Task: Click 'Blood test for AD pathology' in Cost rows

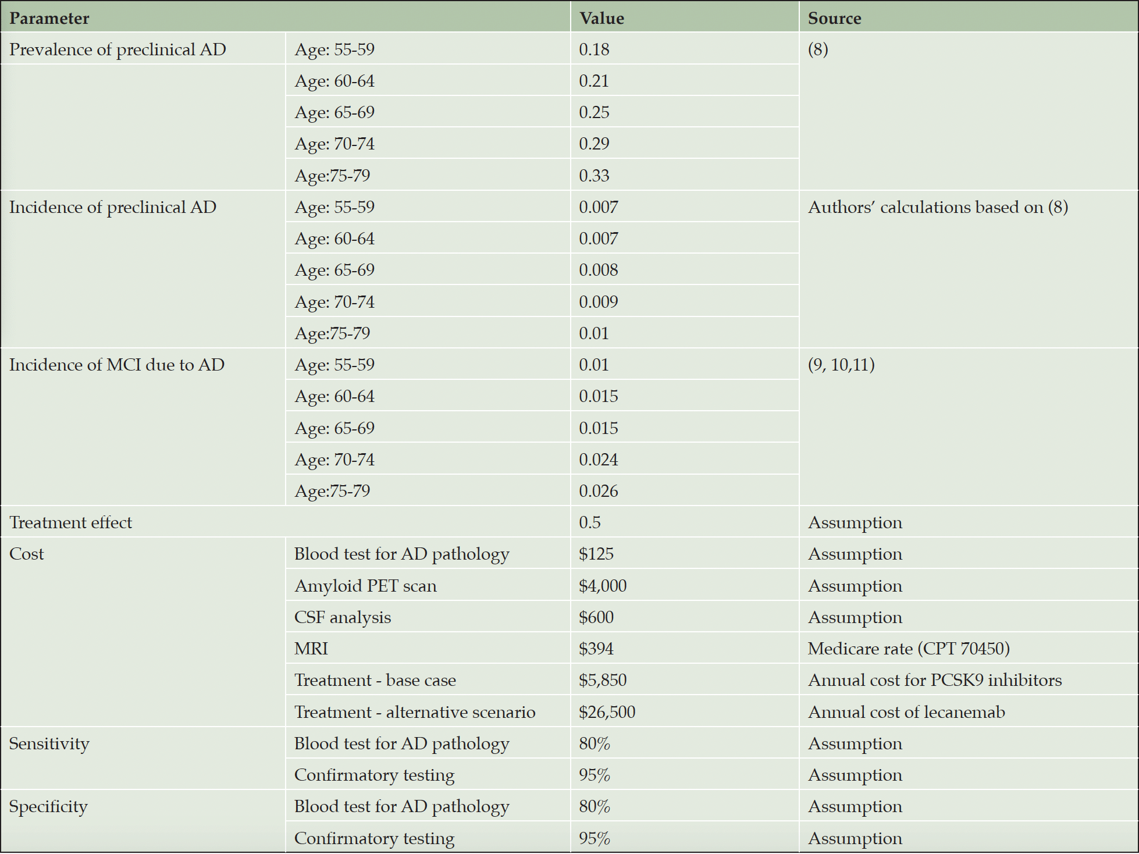Action: click(402, 554)
